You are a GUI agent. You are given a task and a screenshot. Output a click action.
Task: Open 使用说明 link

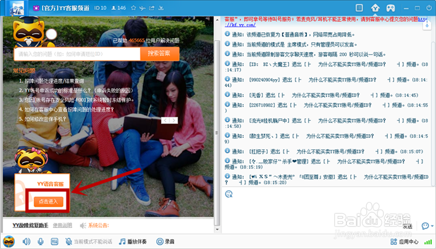[x=62, y=225]
